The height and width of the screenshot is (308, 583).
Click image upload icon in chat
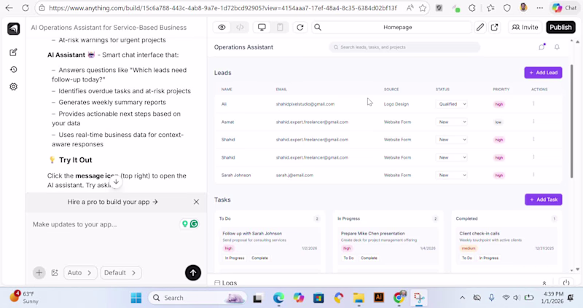pos(55,273)
